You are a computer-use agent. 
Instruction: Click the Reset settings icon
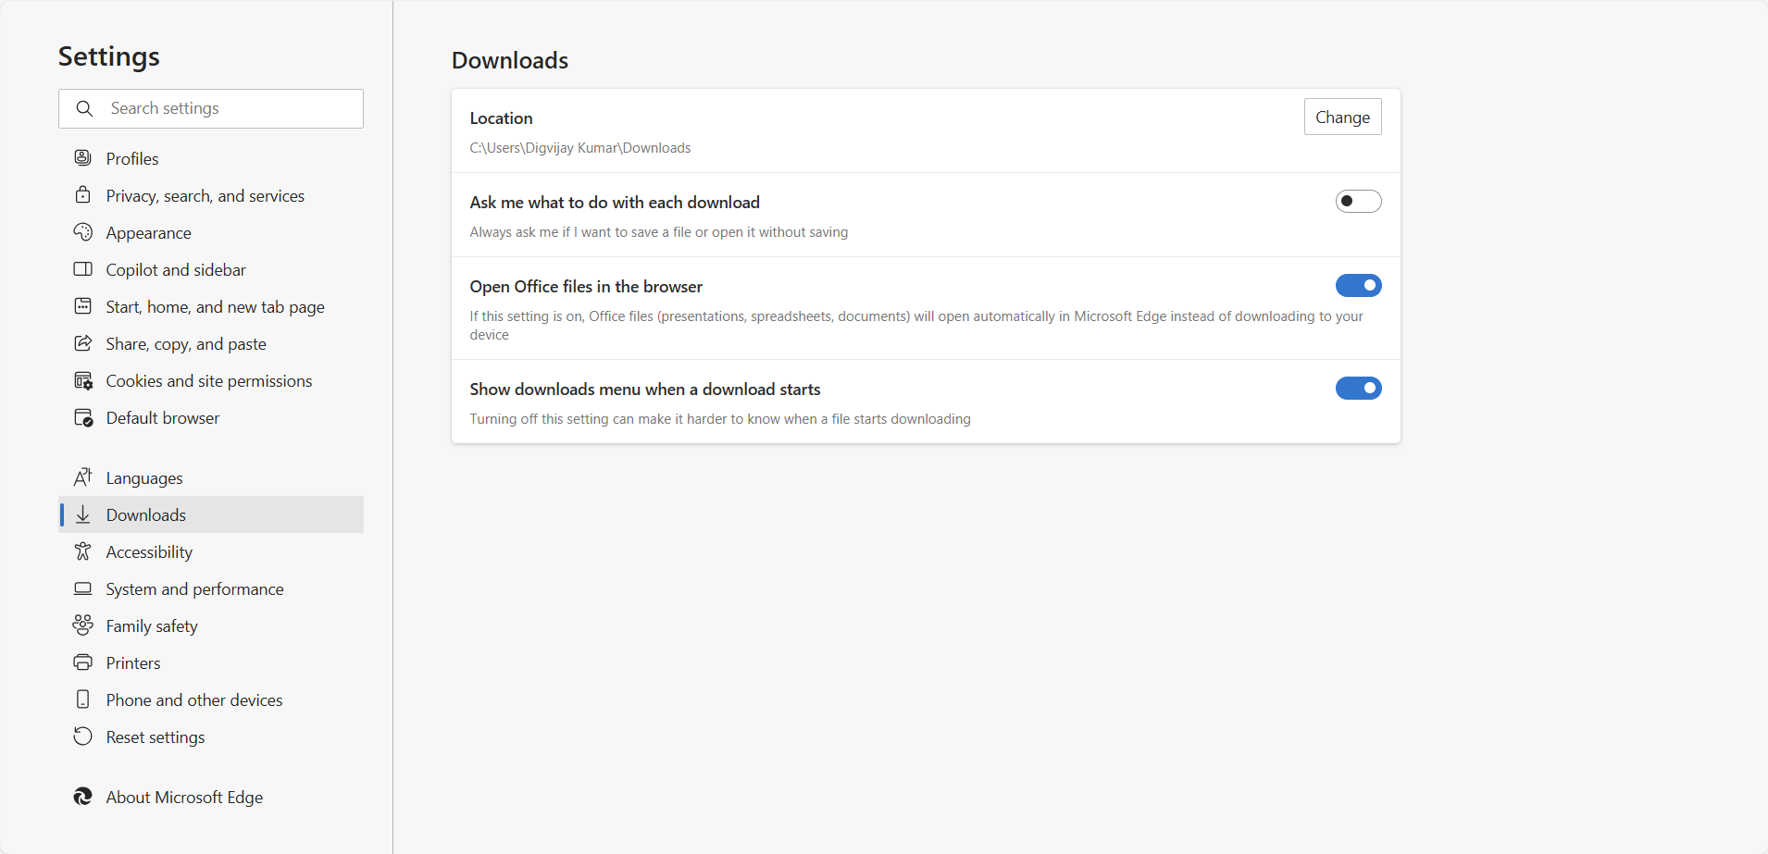click(x=83, y=736)
